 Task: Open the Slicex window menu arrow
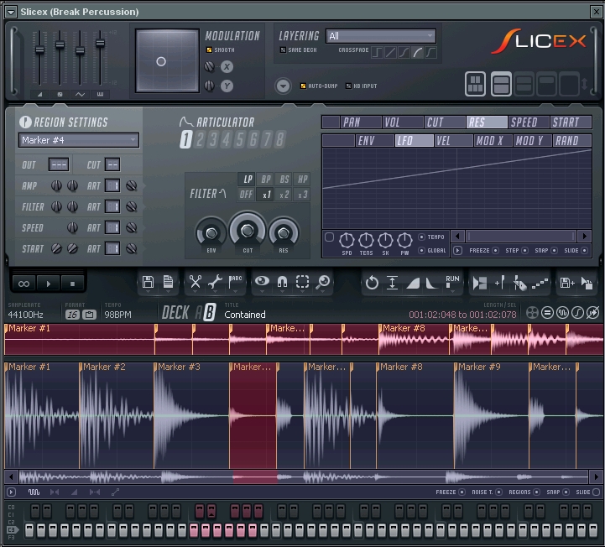point(11,12)
